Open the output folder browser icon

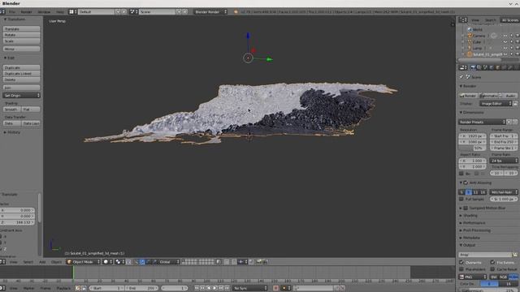pyautogui.click(x=514, y=255)
